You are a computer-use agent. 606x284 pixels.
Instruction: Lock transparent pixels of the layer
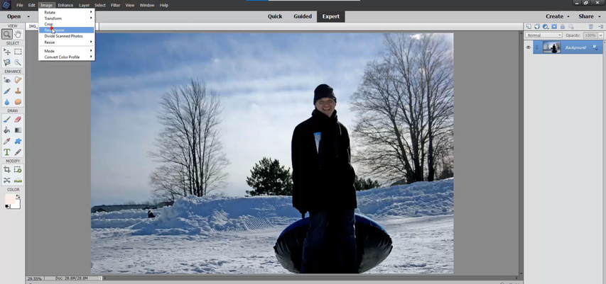570,27
